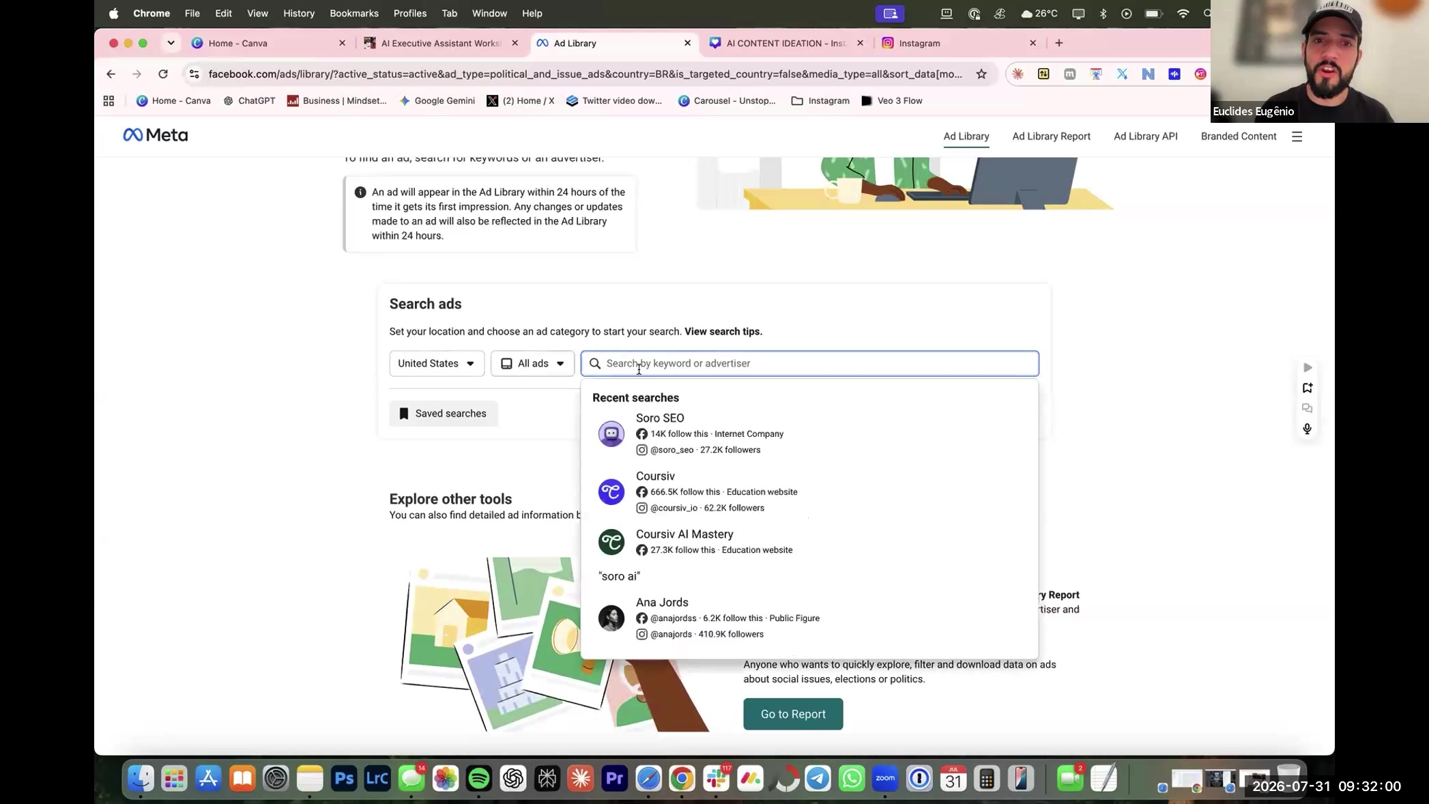Open the hamburger menu beside Branded Content

1297,137
